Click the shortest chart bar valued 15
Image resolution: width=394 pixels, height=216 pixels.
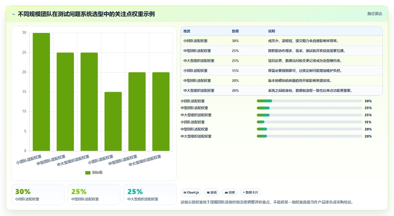[x=113, y=121]
